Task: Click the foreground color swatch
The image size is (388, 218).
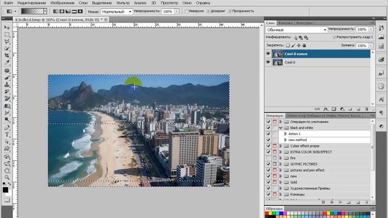Action: coord(5,190)
